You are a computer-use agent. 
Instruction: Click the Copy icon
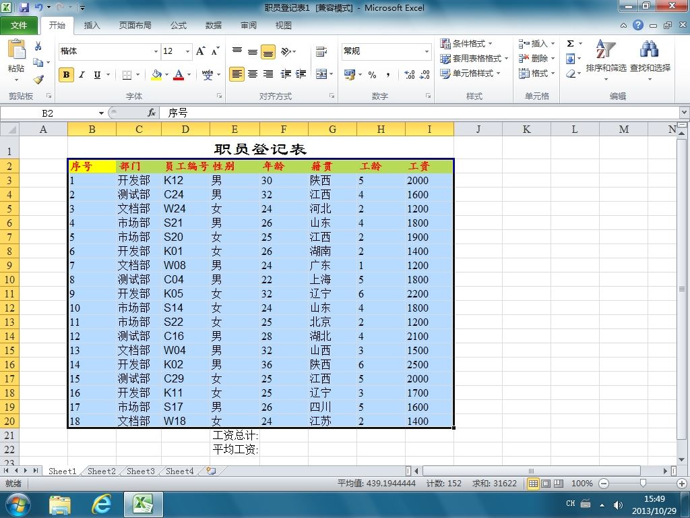coord(38,63)
